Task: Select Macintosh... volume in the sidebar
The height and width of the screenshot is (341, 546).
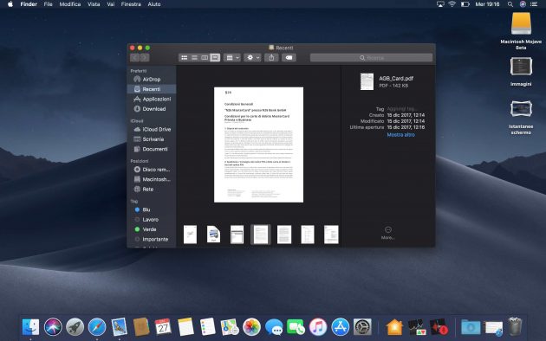Action: coord(152,179)
